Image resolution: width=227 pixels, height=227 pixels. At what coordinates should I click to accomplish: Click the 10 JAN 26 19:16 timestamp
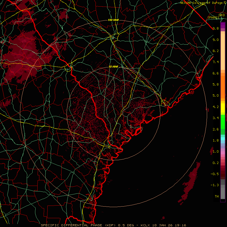[x=169, y=225]
